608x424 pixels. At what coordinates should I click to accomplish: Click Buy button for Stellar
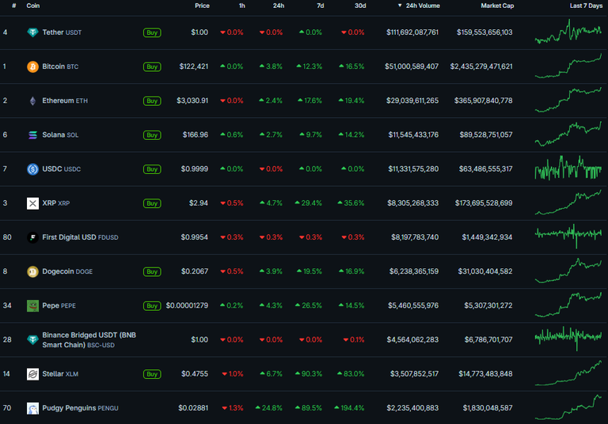click(152, 374)
